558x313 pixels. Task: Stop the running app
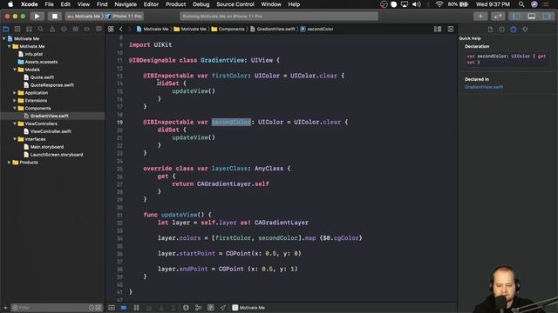pyautogui.click(x=54, y=17)
